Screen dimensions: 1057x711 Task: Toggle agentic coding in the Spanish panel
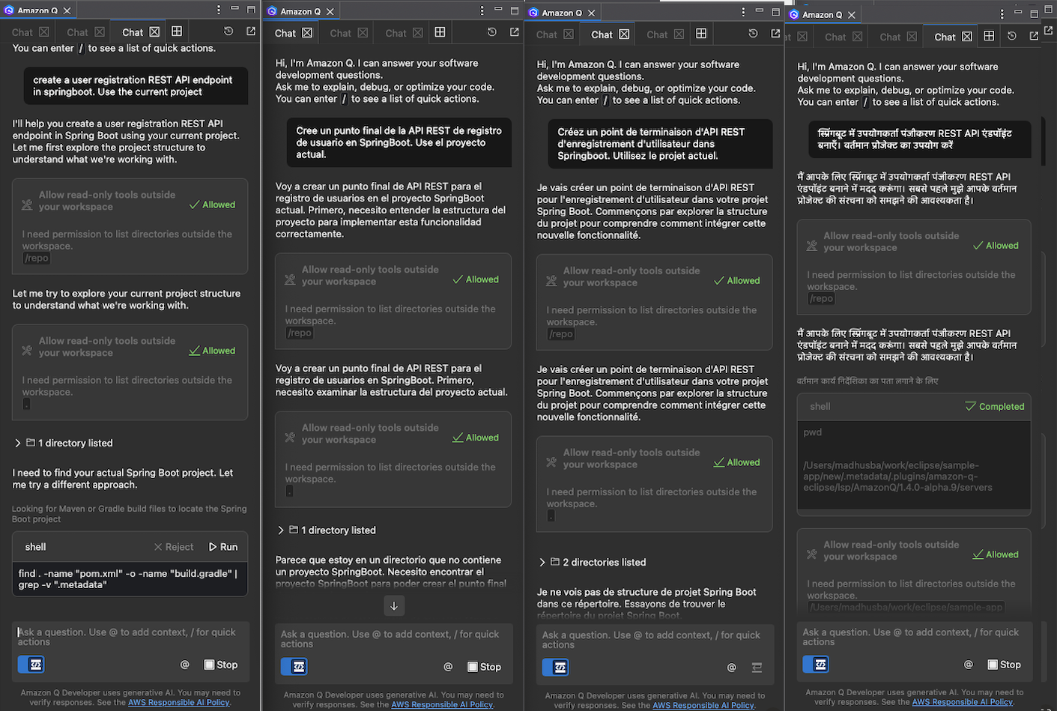pyautogui.click(x=294, y=667)
